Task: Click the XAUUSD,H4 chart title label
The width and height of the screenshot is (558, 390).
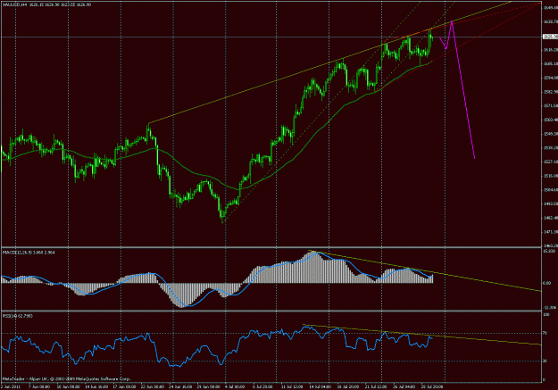Action: point(46,4)
